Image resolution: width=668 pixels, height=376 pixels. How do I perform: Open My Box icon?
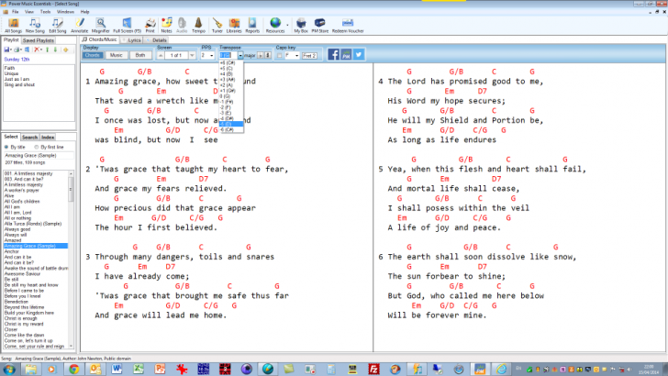click(301, 26)
